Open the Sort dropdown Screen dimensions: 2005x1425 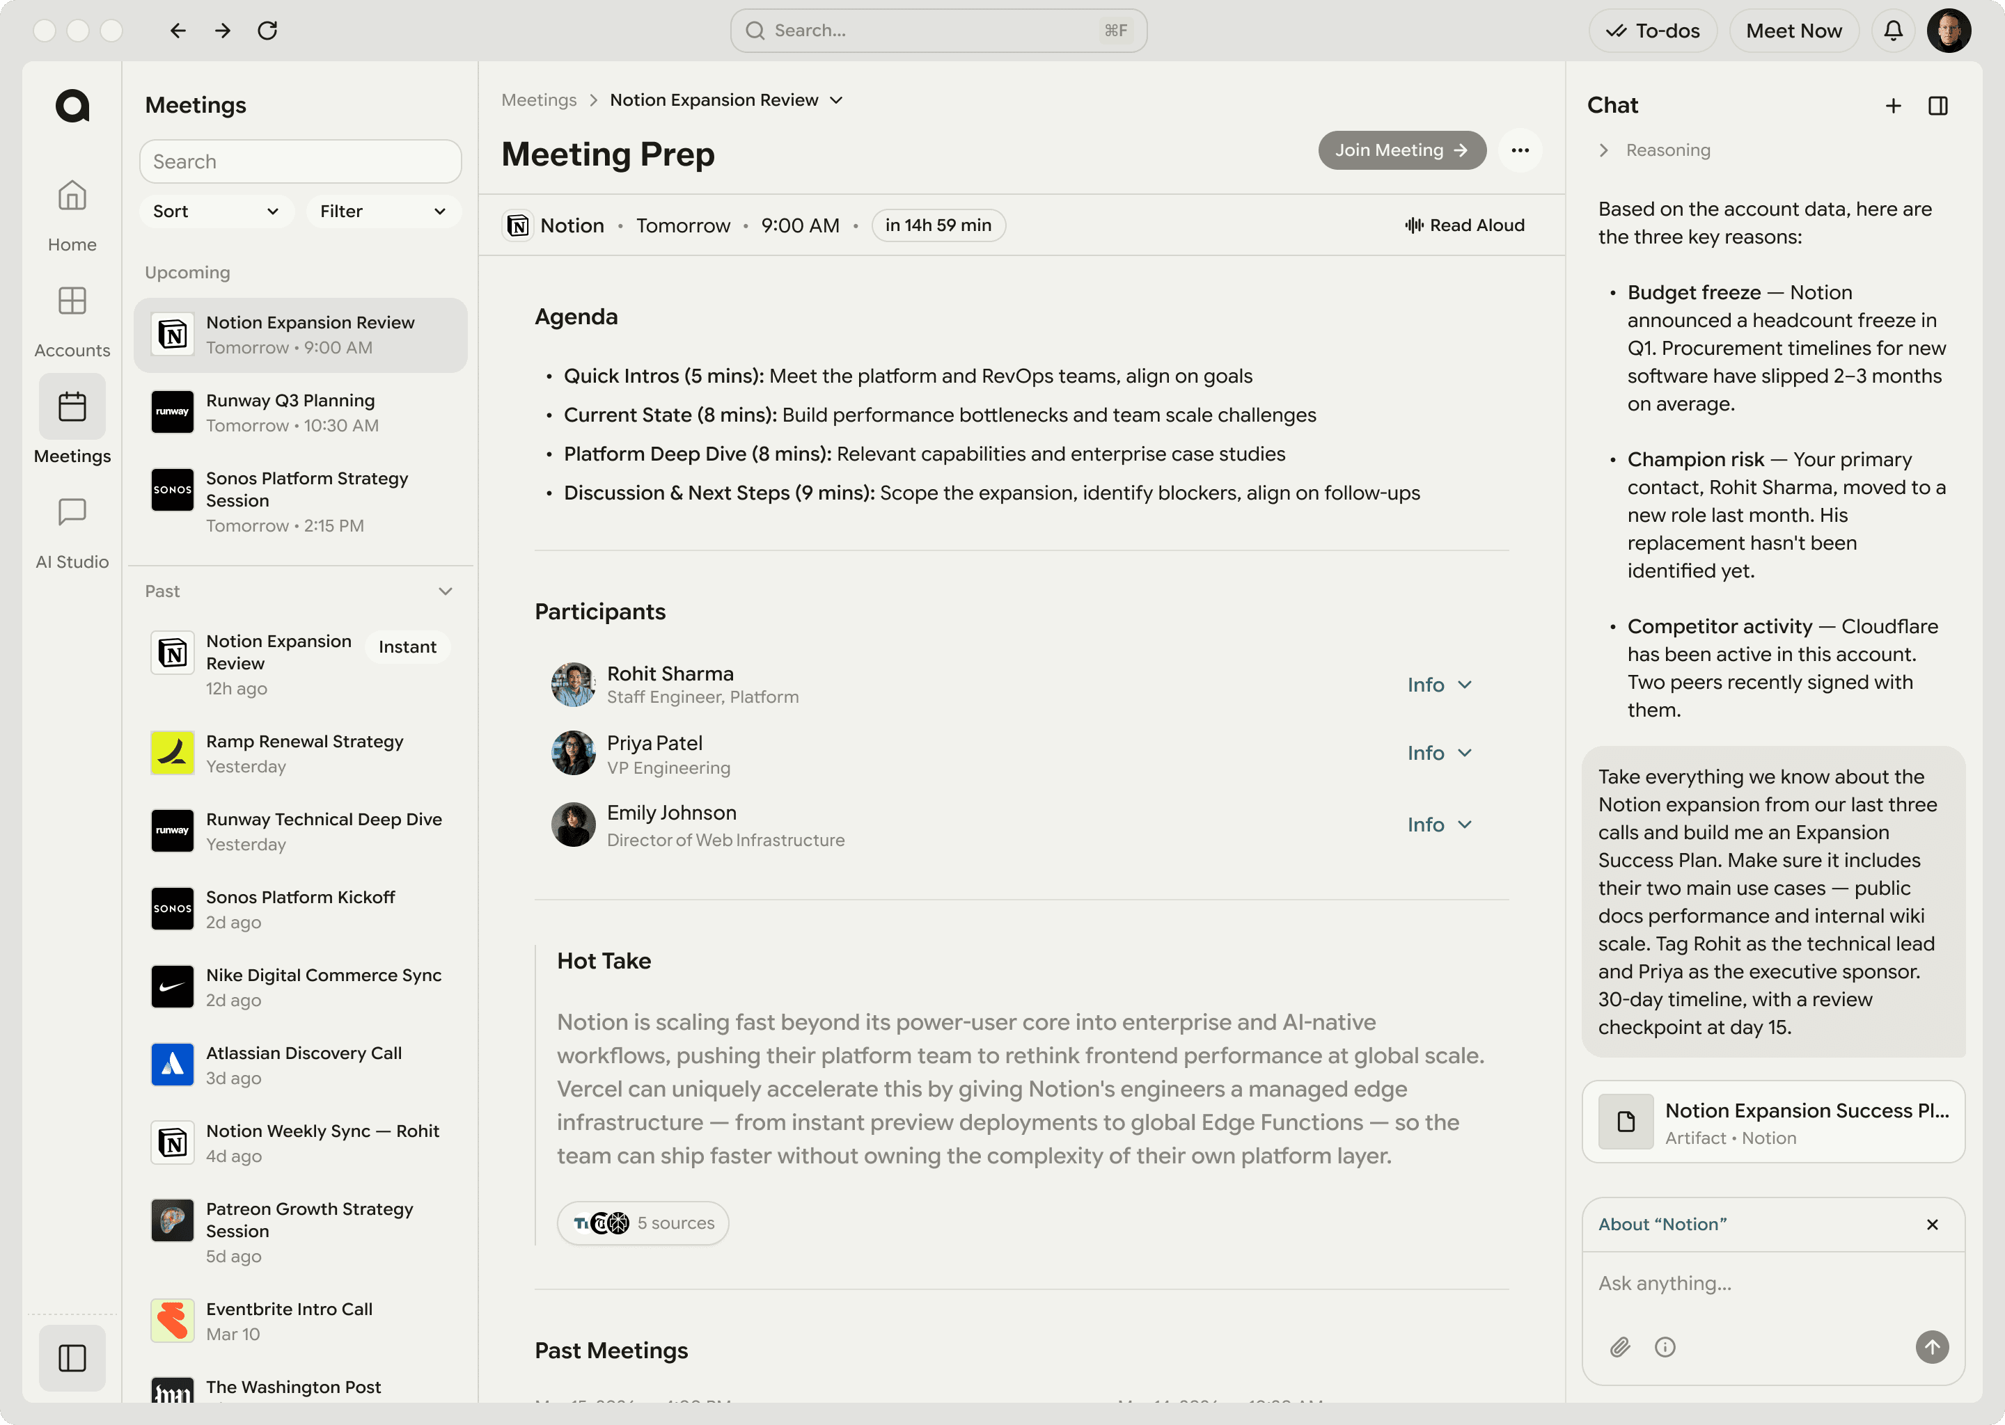coord(216,211)
